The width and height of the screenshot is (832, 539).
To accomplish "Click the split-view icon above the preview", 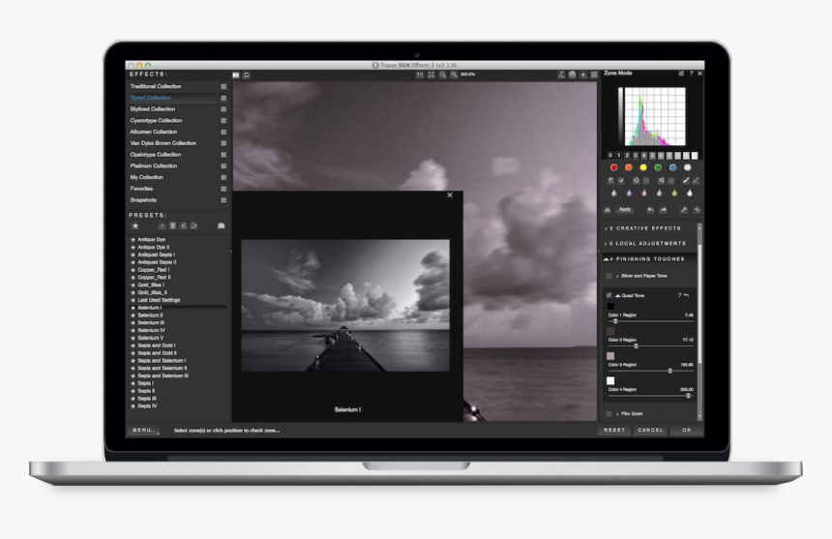I will [236, 75].
